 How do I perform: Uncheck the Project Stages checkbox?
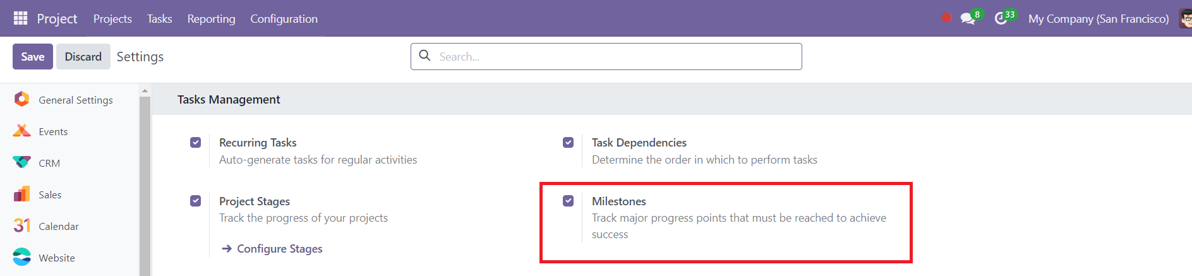pyautogui.click(x=196, y=201)
